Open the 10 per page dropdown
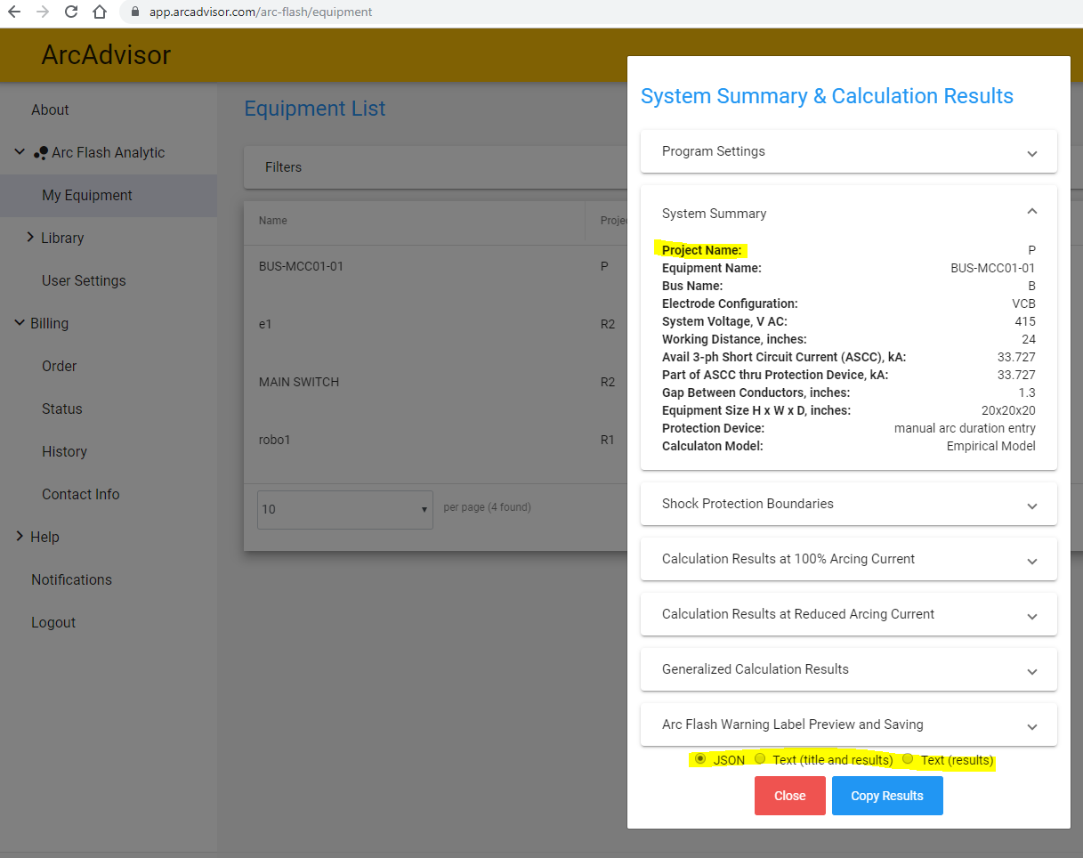The image size is (1083, 858). click(344, 509)
